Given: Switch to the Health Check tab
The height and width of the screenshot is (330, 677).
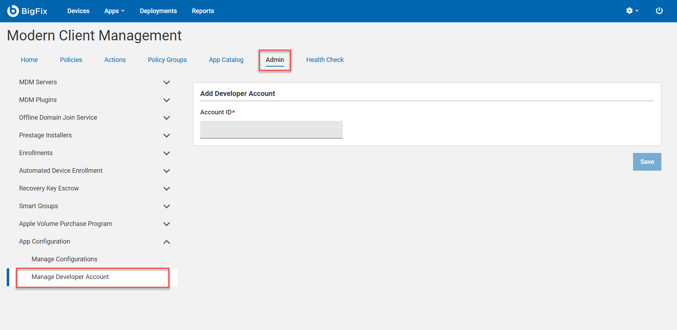Looking at the screenshot, I should [325, 59].
